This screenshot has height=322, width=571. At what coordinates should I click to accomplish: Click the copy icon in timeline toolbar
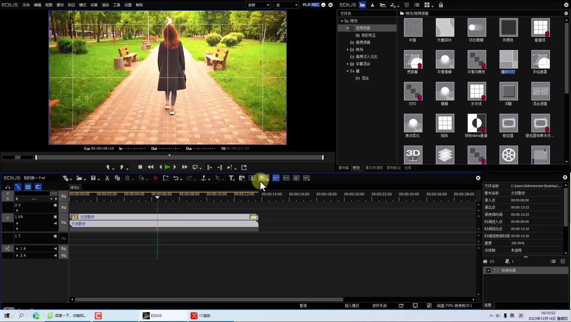click(117, 178)
